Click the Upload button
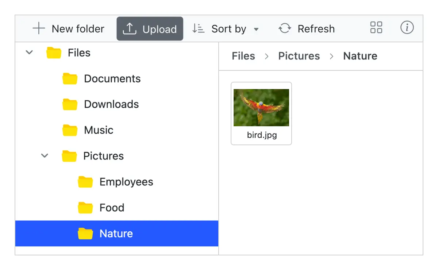The height and width of the screenshot is (270, 438). pos(150,28)
